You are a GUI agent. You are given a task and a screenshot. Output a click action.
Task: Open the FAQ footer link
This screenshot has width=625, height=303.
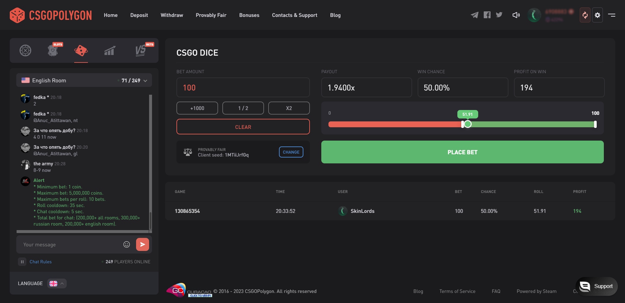pos(496,291)
